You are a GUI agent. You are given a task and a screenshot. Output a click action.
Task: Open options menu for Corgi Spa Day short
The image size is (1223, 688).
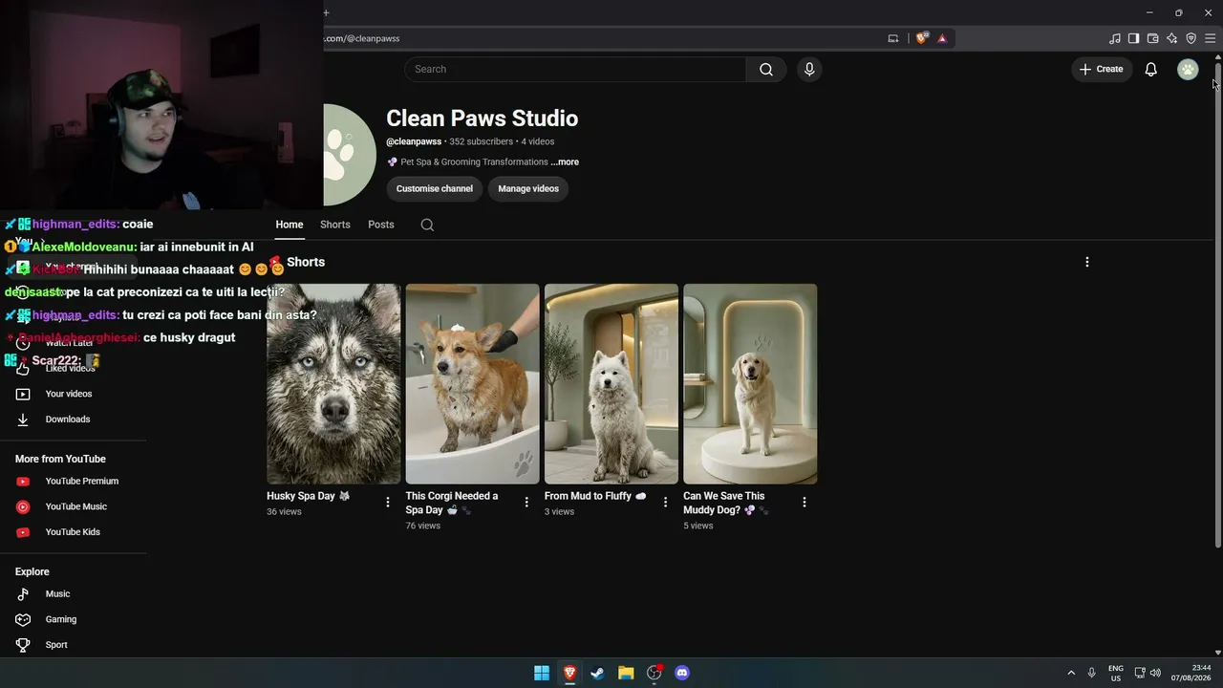[x=526, y=502]
